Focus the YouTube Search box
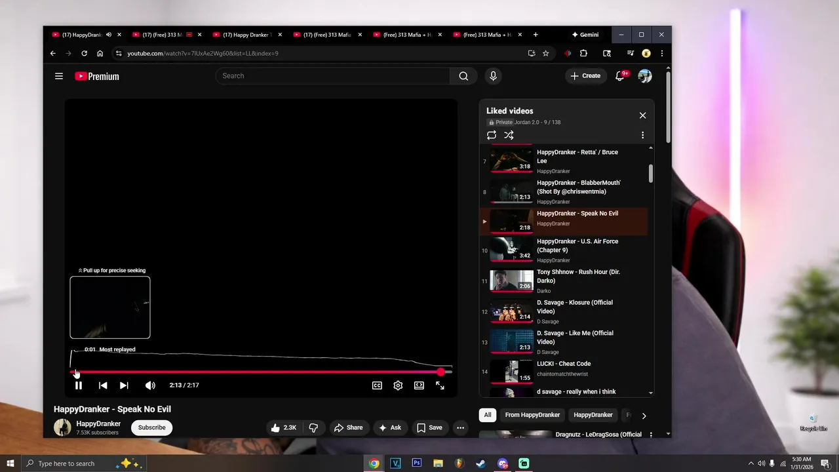 (x=333, y=76)
